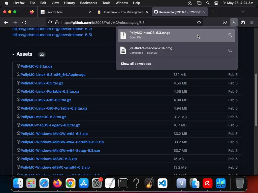Download PollyMC-Linux-6.3-x86_64.AppImage
Viewport: 258px width, 193px height.
coord(53,75)
